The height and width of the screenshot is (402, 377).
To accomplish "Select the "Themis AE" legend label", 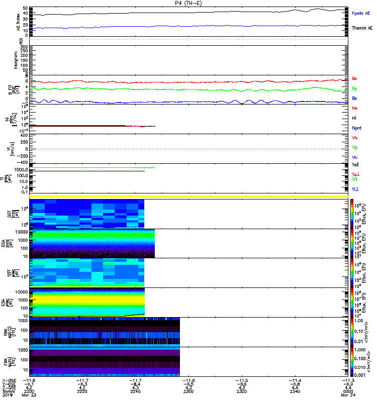I will 362,28.
